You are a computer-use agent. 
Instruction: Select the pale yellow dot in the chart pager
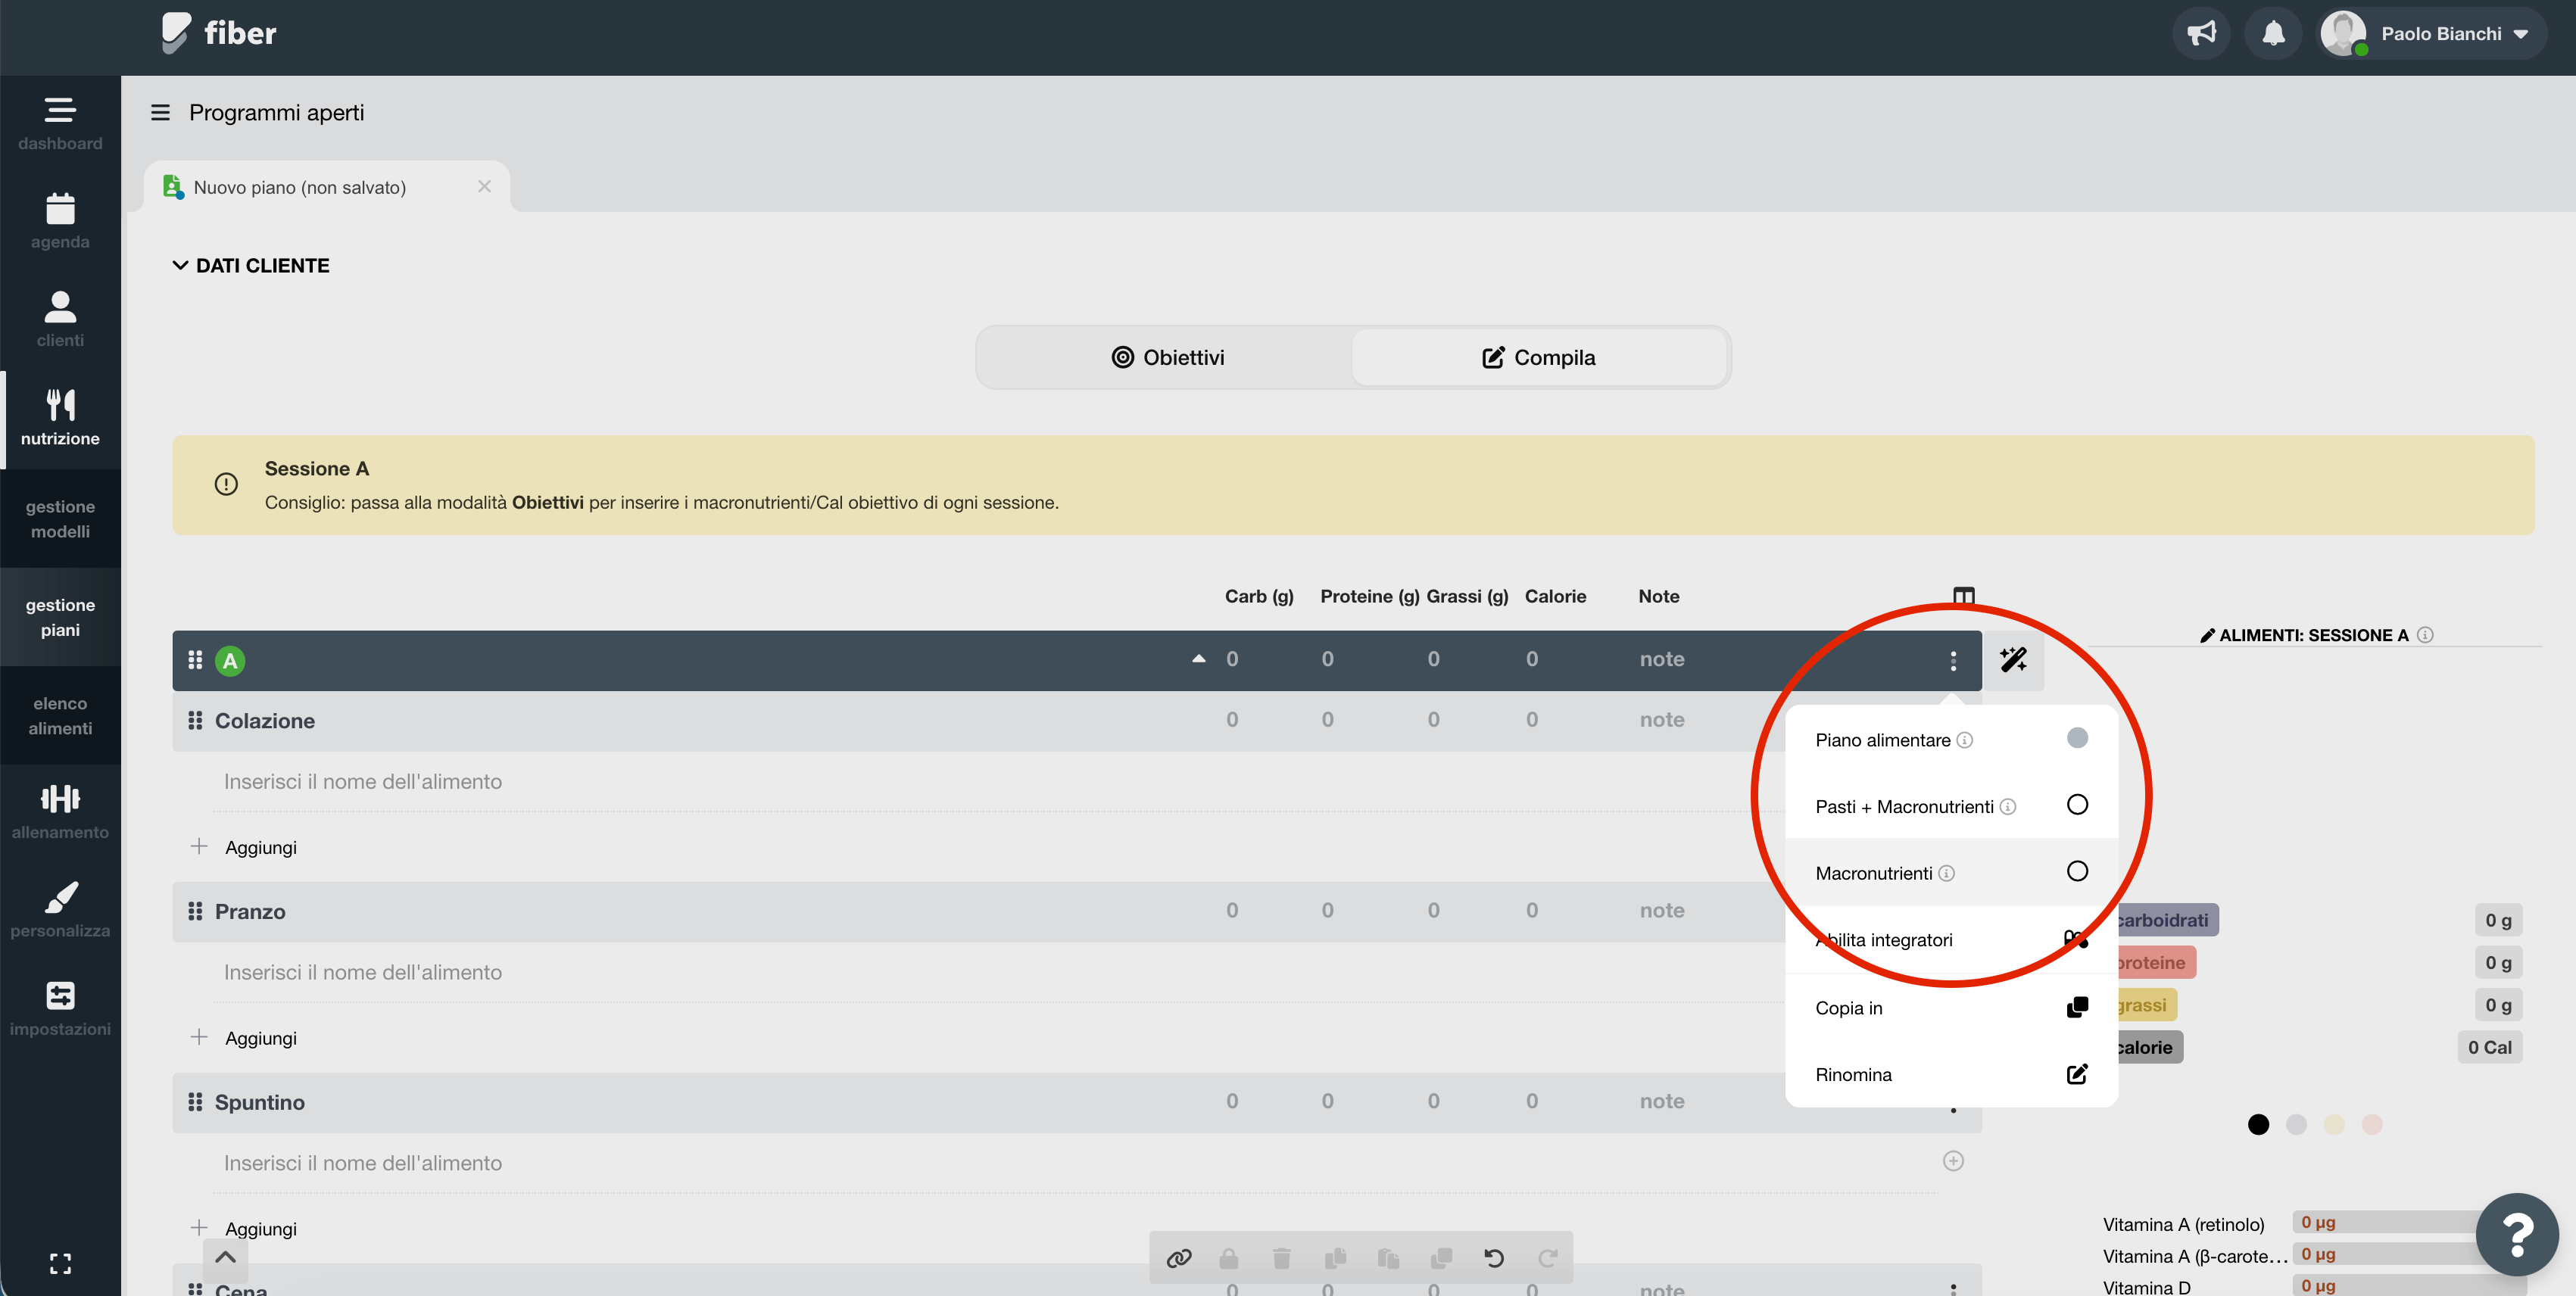point(2334,1125)
